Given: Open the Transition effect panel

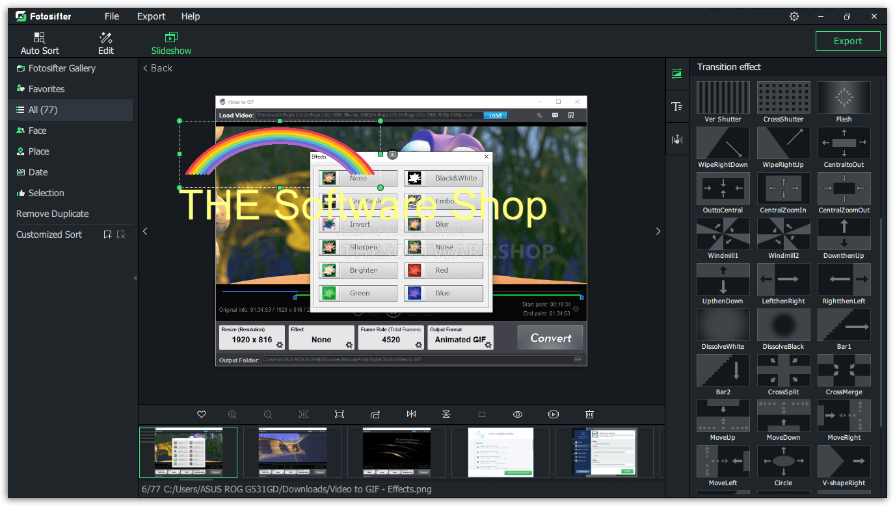Looking at the screenshot, I should [676, 73].
